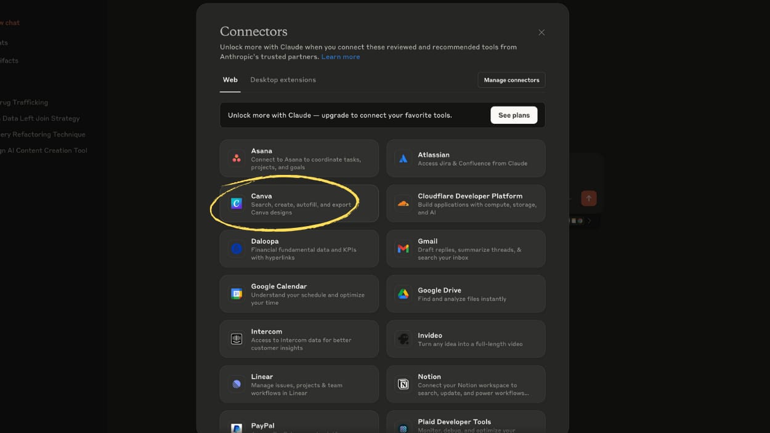Click the Intercom connector icon
Viewport: 770px width, 433px height.
tap(237, 339)
